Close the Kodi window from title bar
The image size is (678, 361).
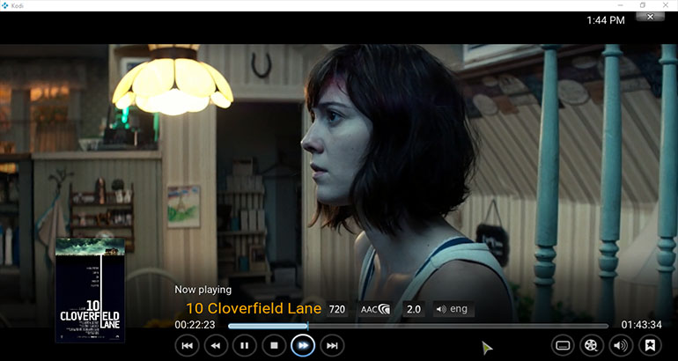666,5
